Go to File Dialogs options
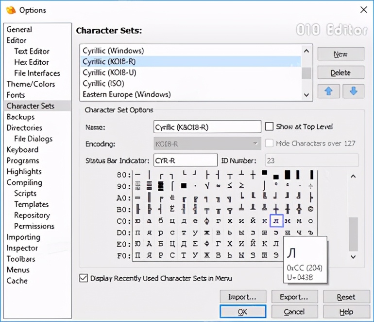The image size is (374, 322). [x=34, y=139]
